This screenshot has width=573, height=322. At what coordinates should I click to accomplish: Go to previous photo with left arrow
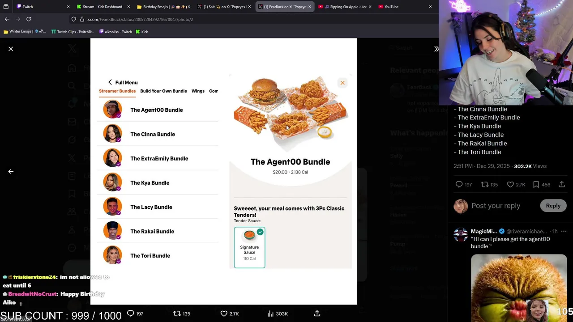(x=11, y=171)
